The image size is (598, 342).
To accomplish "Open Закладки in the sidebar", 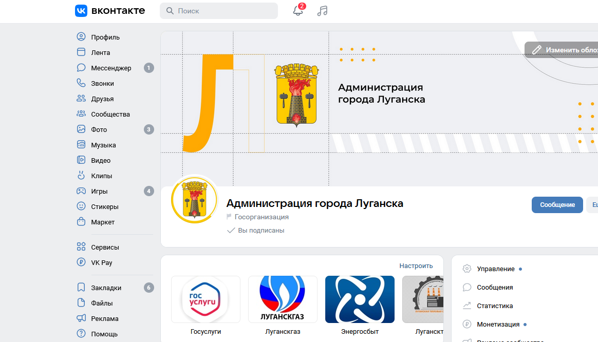I will pyautogui.click(x=106, y=288).
